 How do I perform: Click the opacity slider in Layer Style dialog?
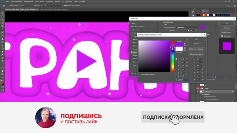tap(183, 30)
